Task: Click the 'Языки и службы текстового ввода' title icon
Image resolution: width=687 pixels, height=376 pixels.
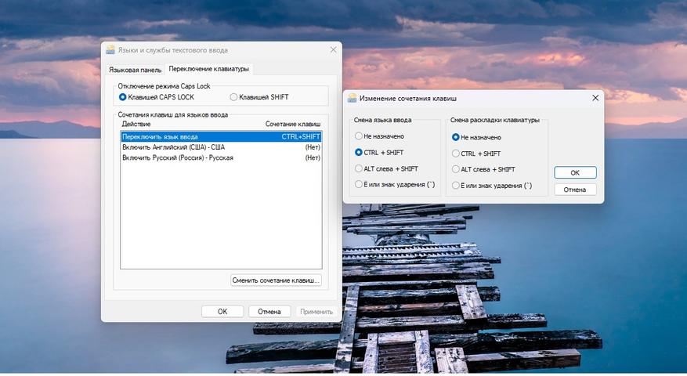Action: pos(110,50)
